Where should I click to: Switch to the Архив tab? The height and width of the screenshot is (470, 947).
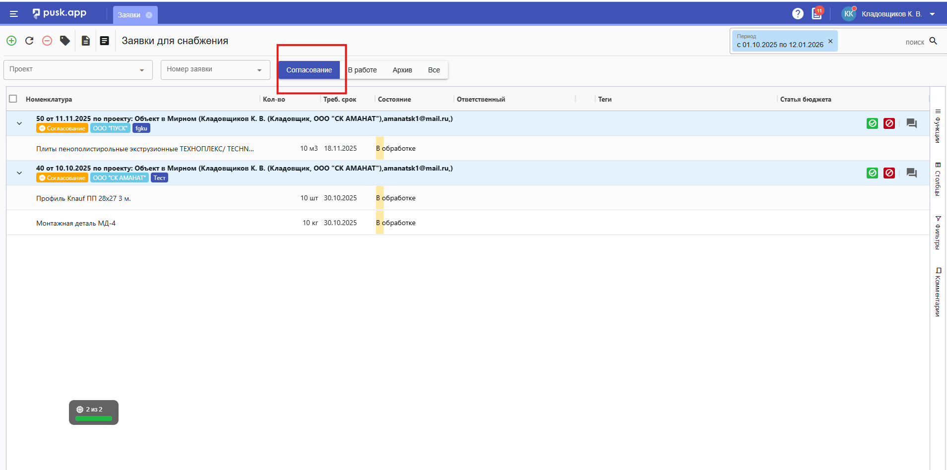pyautogui.click(x=402, y=70)
